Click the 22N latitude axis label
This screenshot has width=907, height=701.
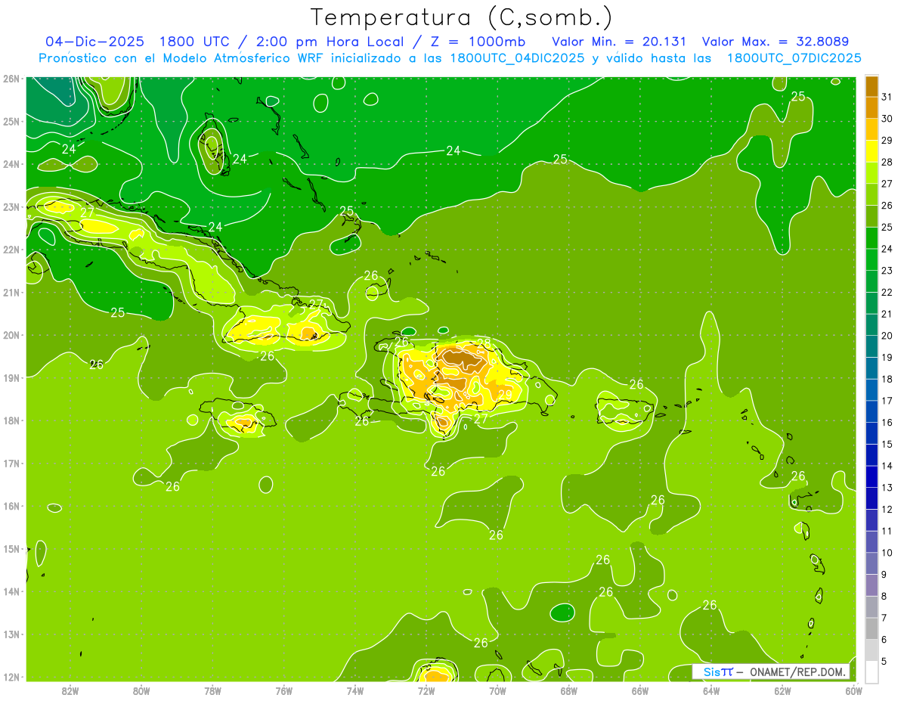pyautogui.click(x=11, y=250)
